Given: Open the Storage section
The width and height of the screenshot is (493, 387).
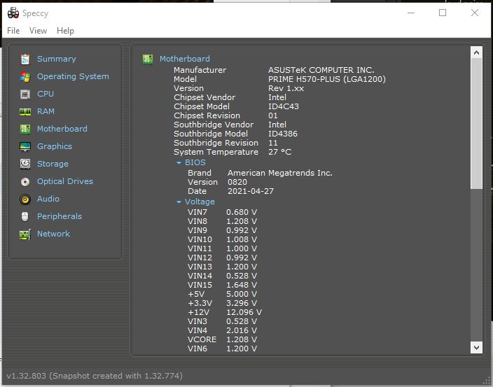Looking at the screenshot, I should tap(53, 164).
